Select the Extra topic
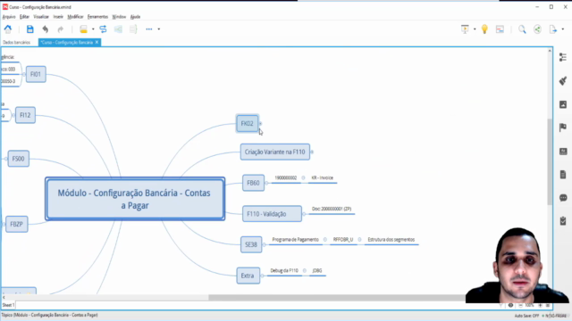This screenshot has height=321, width=572. pos(248,276)
